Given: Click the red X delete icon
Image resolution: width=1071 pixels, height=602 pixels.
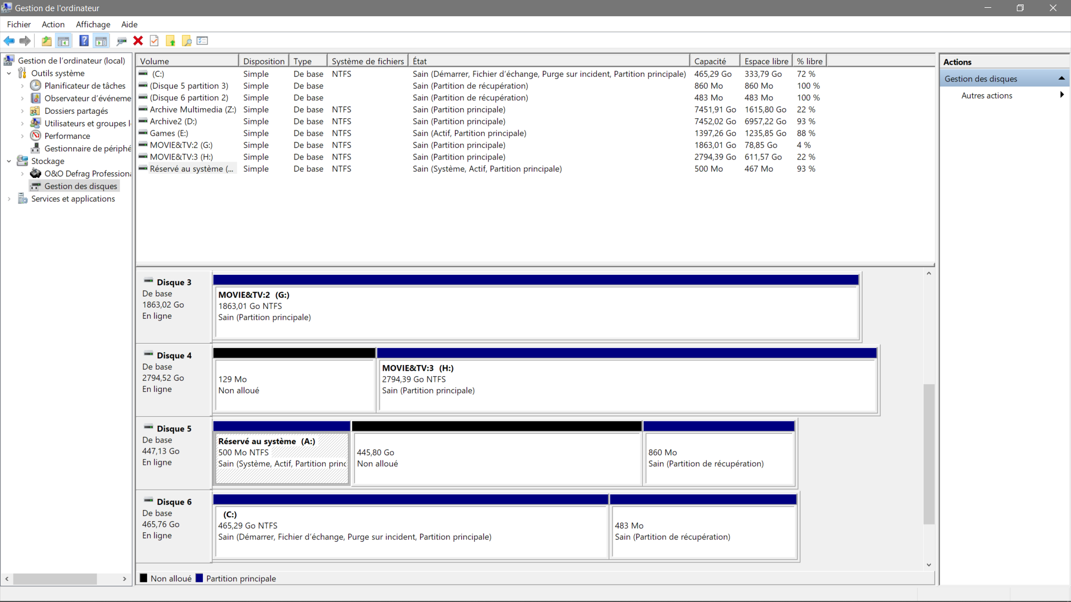Looking at the screenshot, I should point(138,41).
